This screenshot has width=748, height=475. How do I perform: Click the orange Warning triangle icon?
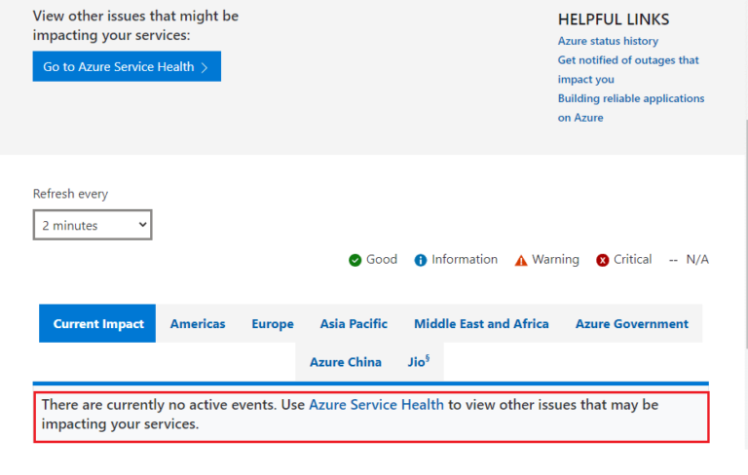coord(521,260)
